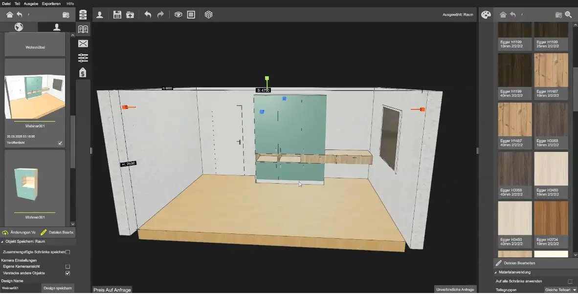Toggle the eye view icon
Viewport: 578px width, 294px height.
click(178, 15)
